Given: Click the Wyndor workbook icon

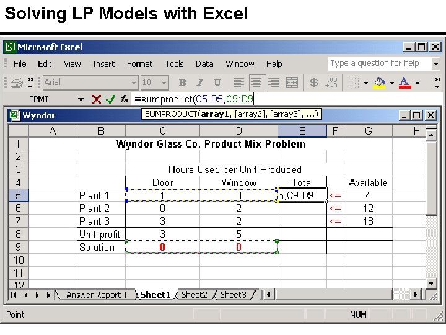Looking at the screenshot, I should pyautogui.click(x=14, y=115).
